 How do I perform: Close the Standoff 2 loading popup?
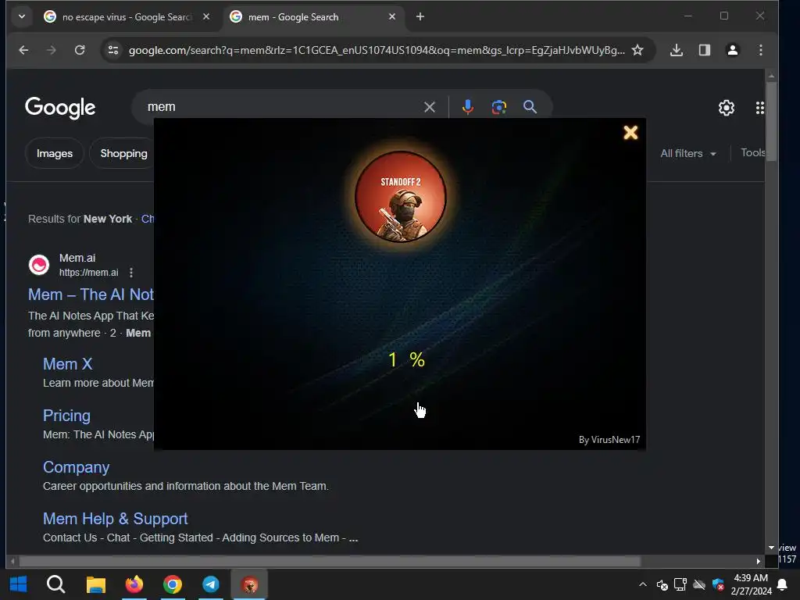click(630, 133)
